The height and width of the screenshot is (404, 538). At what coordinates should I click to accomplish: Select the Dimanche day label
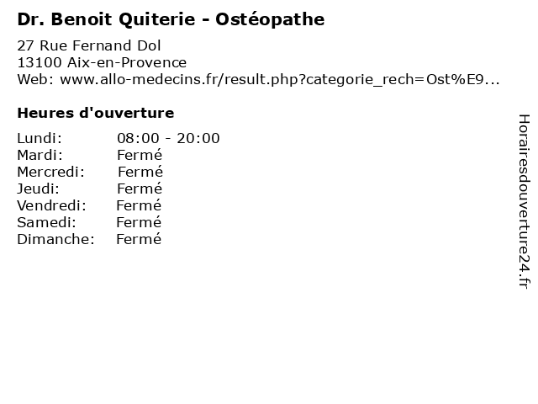pyautogui.click(x=55, y=239)
